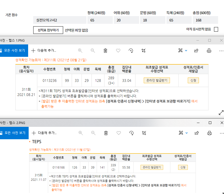224x194 pixels.
Task: Check the 아직 응시한적 없음 checkbox
Action: point(216,29)
